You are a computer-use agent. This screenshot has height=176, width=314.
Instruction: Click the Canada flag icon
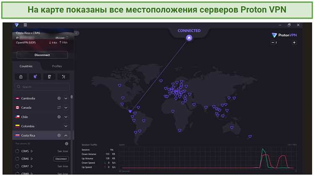tap(18, 107)
